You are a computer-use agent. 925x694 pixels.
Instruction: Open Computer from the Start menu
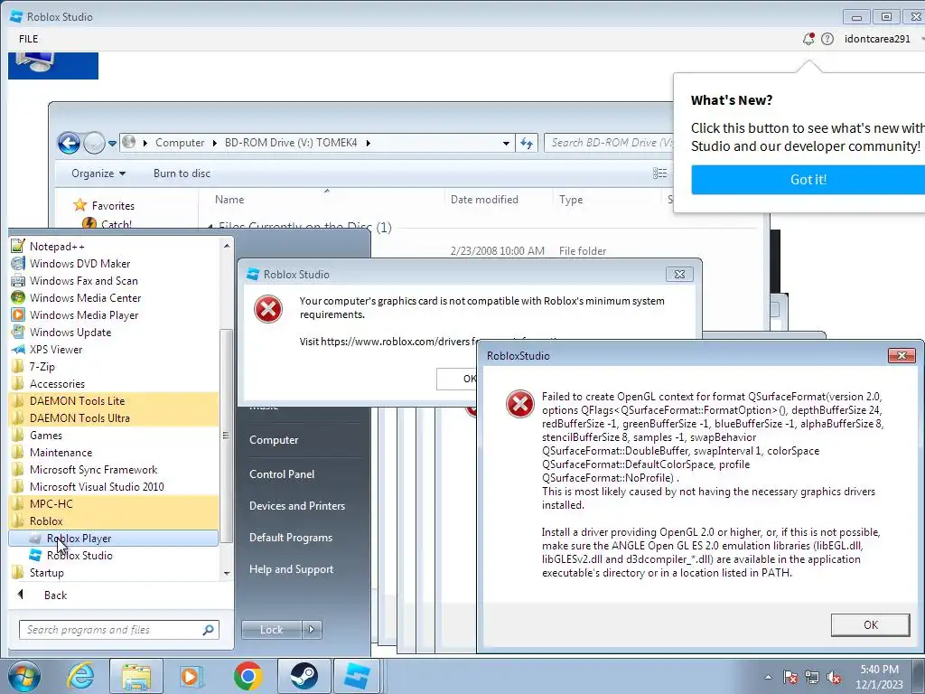click(274, 440)
